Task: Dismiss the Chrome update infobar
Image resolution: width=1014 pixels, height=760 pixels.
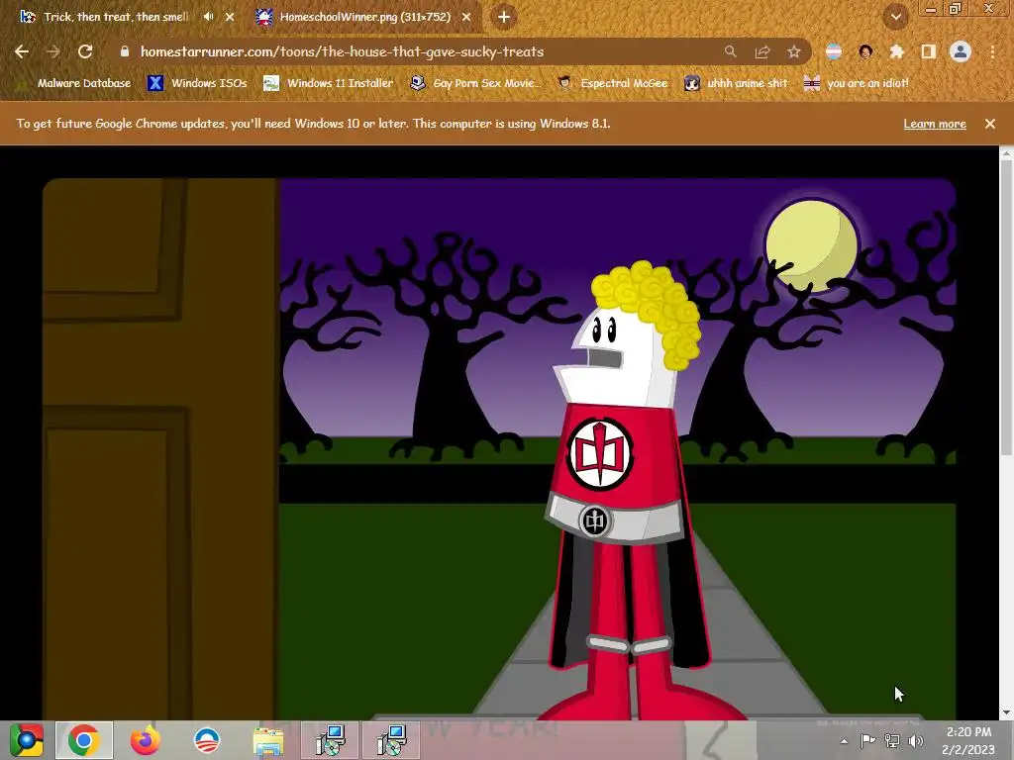Action: (990, 124)
